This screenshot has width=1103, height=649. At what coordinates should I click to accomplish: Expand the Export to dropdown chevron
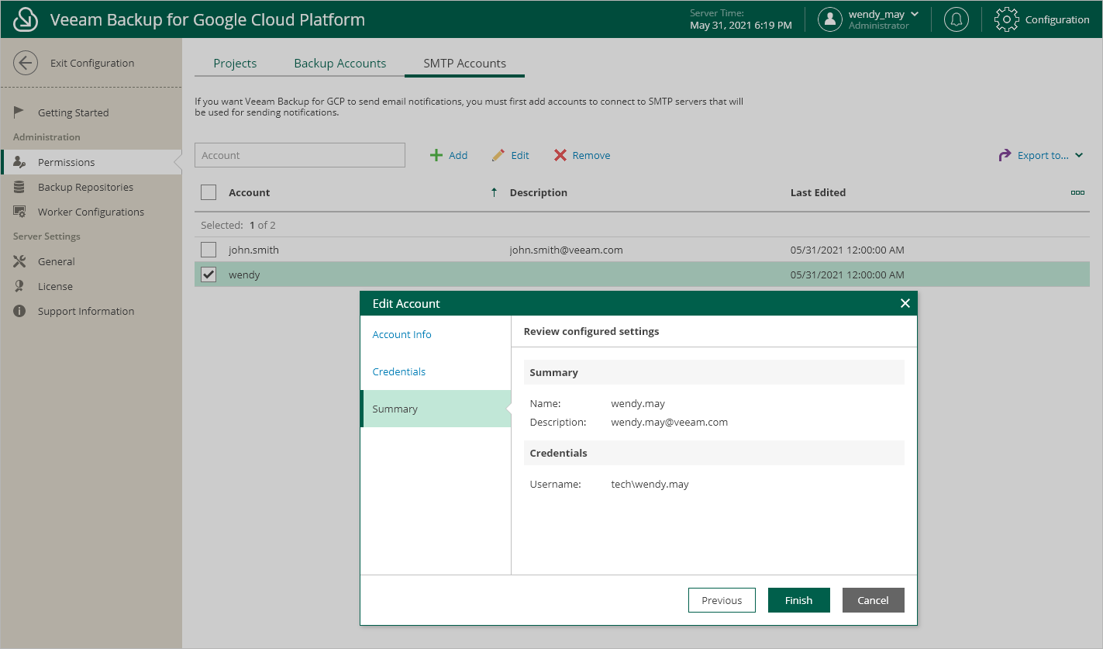tap(1079, 155)
